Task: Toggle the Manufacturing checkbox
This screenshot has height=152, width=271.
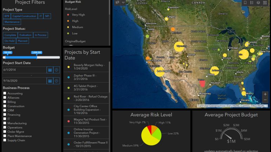Action: pos(5,123)
